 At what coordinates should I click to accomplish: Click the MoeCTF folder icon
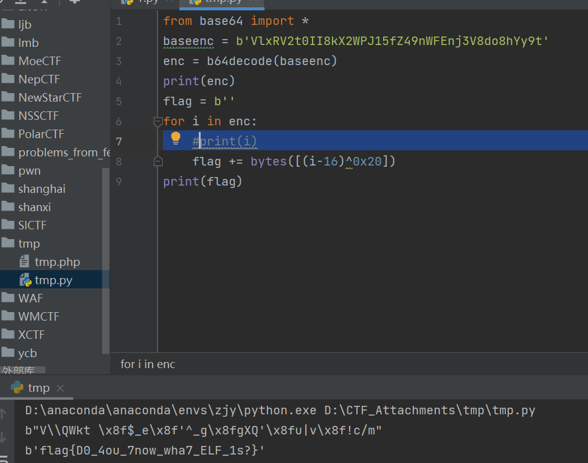coord(8,61)
